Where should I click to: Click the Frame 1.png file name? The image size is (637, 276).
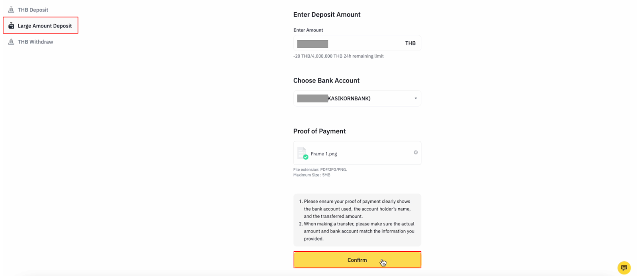click(324, 154)
